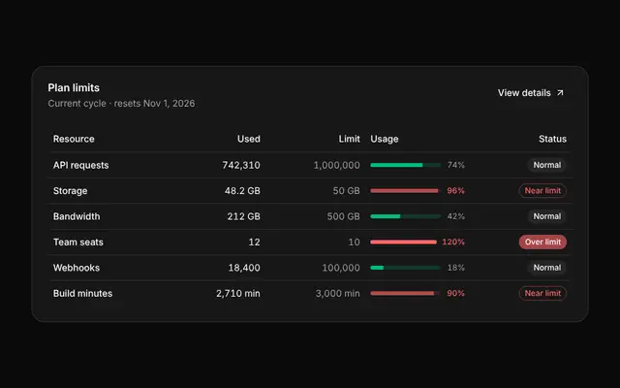The width and height of the screenshot is (620, 388).
Task: Click the 120% usage figure
Action: 453,242
